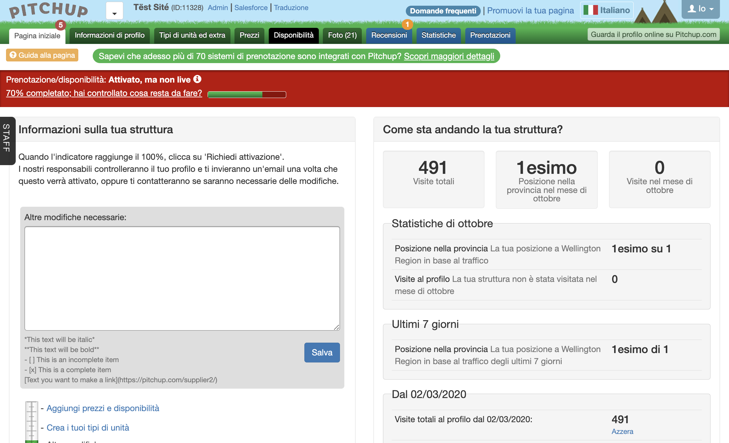
Task: Open the Statistiche tab
Action: 438,35
